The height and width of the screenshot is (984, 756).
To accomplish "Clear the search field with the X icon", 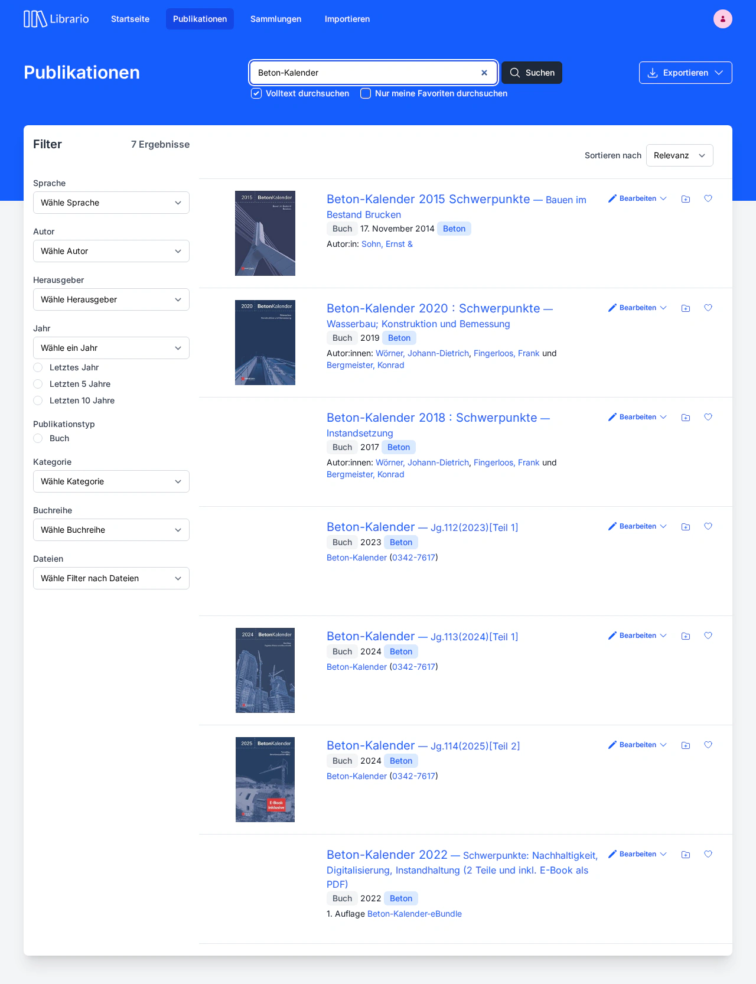I will [484, 73].
